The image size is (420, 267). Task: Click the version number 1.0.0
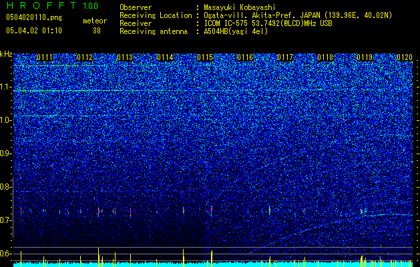point(91,5)
